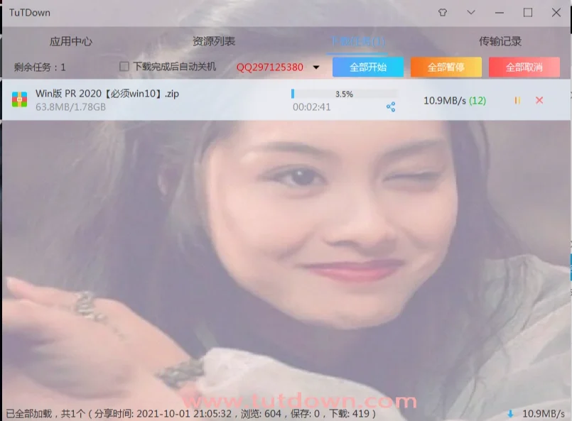Switch to 应用中心 tab
This screenshot has height=421, width=572.
coord(71,41)
